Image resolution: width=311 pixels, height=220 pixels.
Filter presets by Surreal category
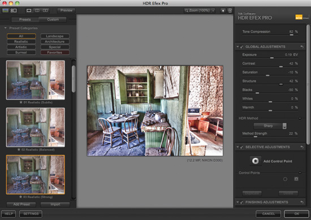click(21, 53)
